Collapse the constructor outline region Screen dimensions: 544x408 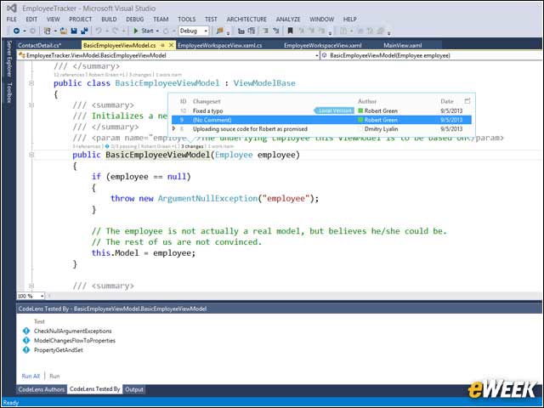click(31, 155)
